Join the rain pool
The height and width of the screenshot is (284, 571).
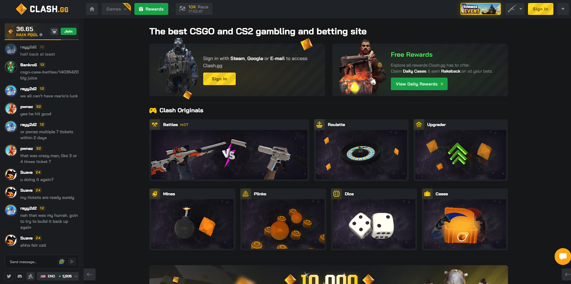[69, 31]
